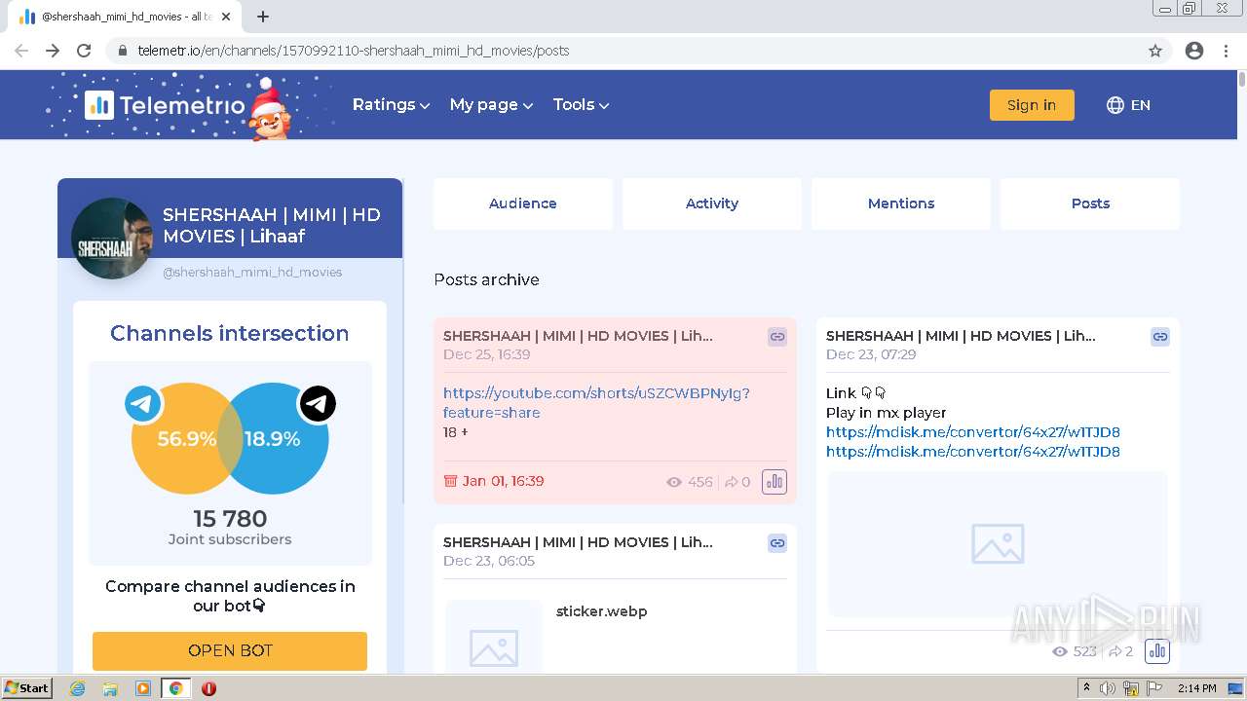Go back in browser history

coord(21,51)
